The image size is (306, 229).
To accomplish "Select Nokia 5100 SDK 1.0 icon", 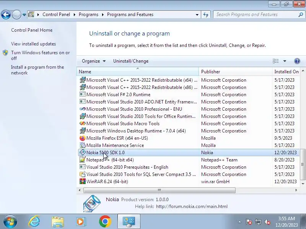I will click(x=83, y=152).
